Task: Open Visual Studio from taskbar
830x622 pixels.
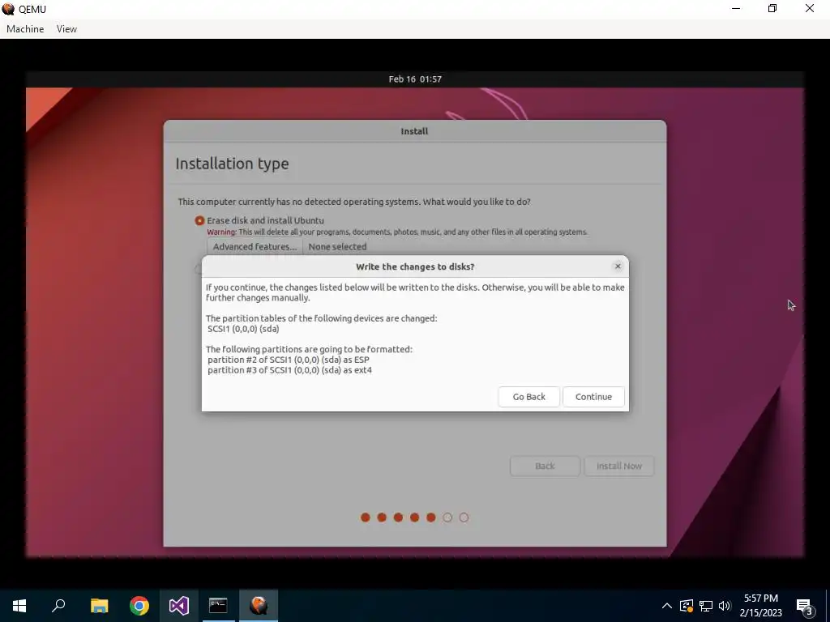Action: point(179,606)
